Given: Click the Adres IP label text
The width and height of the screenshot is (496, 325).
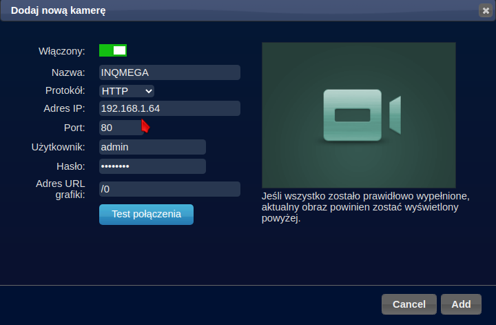Looking at the screenshot, I should (x=64, y=108).
